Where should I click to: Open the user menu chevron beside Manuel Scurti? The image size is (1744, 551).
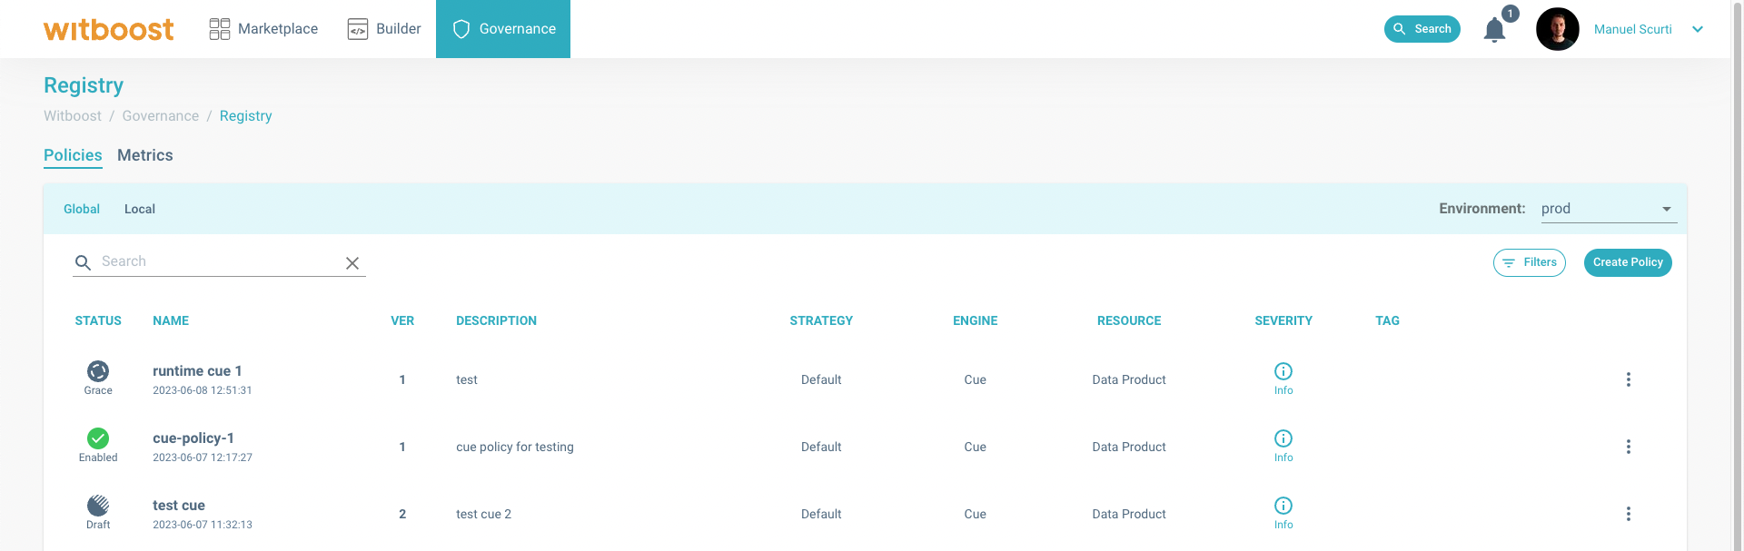[1697, 29]
